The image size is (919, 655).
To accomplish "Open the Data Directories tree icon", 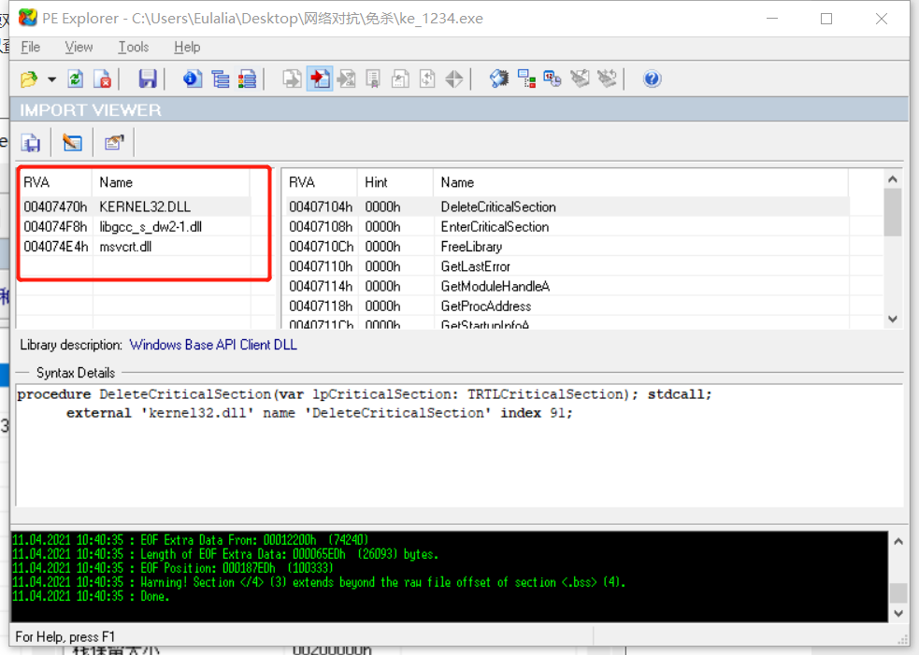I will coord(221,79).
